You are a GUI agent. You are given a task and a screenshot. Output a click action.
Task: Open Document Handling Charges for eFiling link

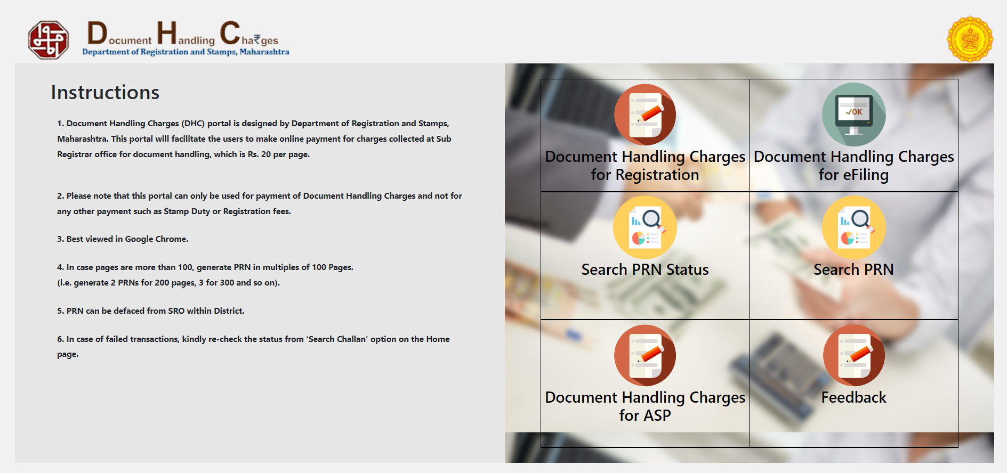[x=853, y=166]
